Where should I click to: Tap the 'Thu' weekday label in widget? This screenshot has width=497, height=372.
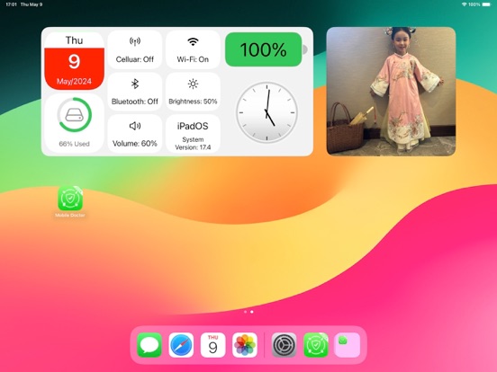coord(74,40)
